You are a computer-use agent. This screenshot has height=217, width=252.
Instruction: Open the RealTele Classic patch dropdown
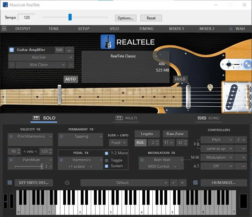coord(125,56)
